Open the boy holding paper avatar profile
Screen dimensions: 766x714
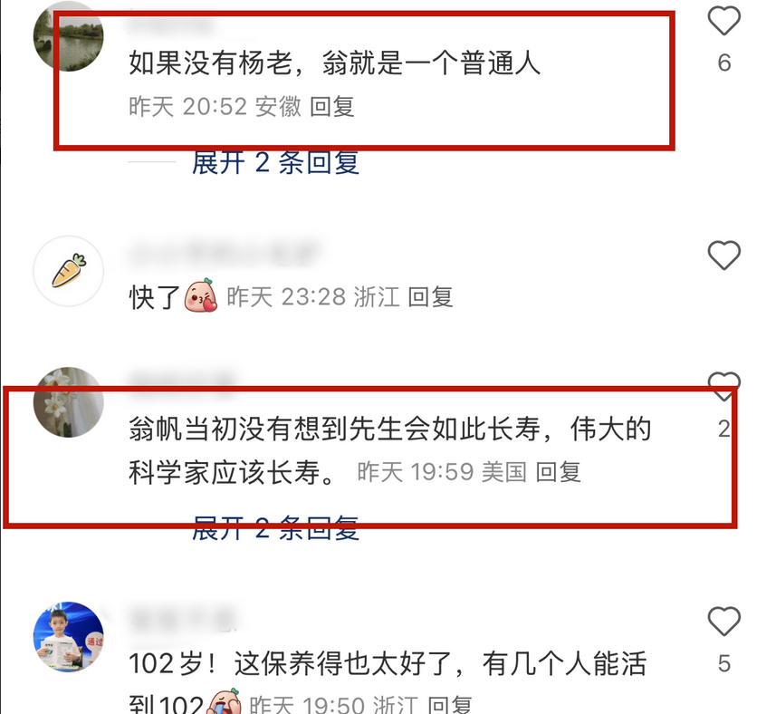(x=69, y=636)
